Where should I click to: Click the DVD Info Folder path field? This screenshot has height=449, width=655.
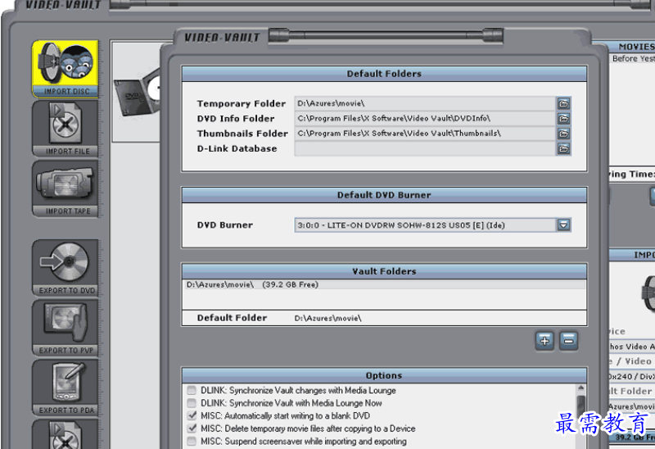pos(425,118)
